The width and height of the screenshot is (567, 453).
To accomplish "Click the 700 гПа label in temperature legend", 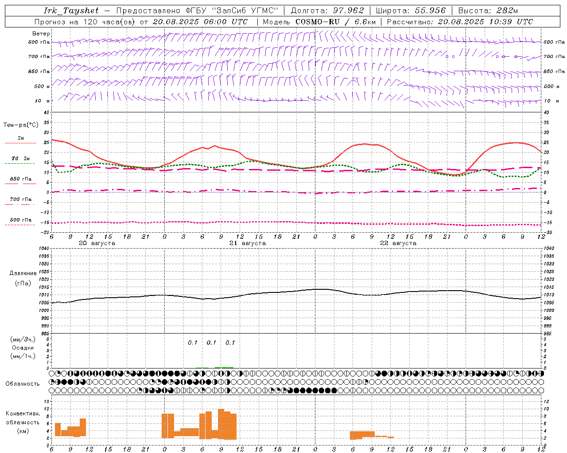I will coord(21,200).
